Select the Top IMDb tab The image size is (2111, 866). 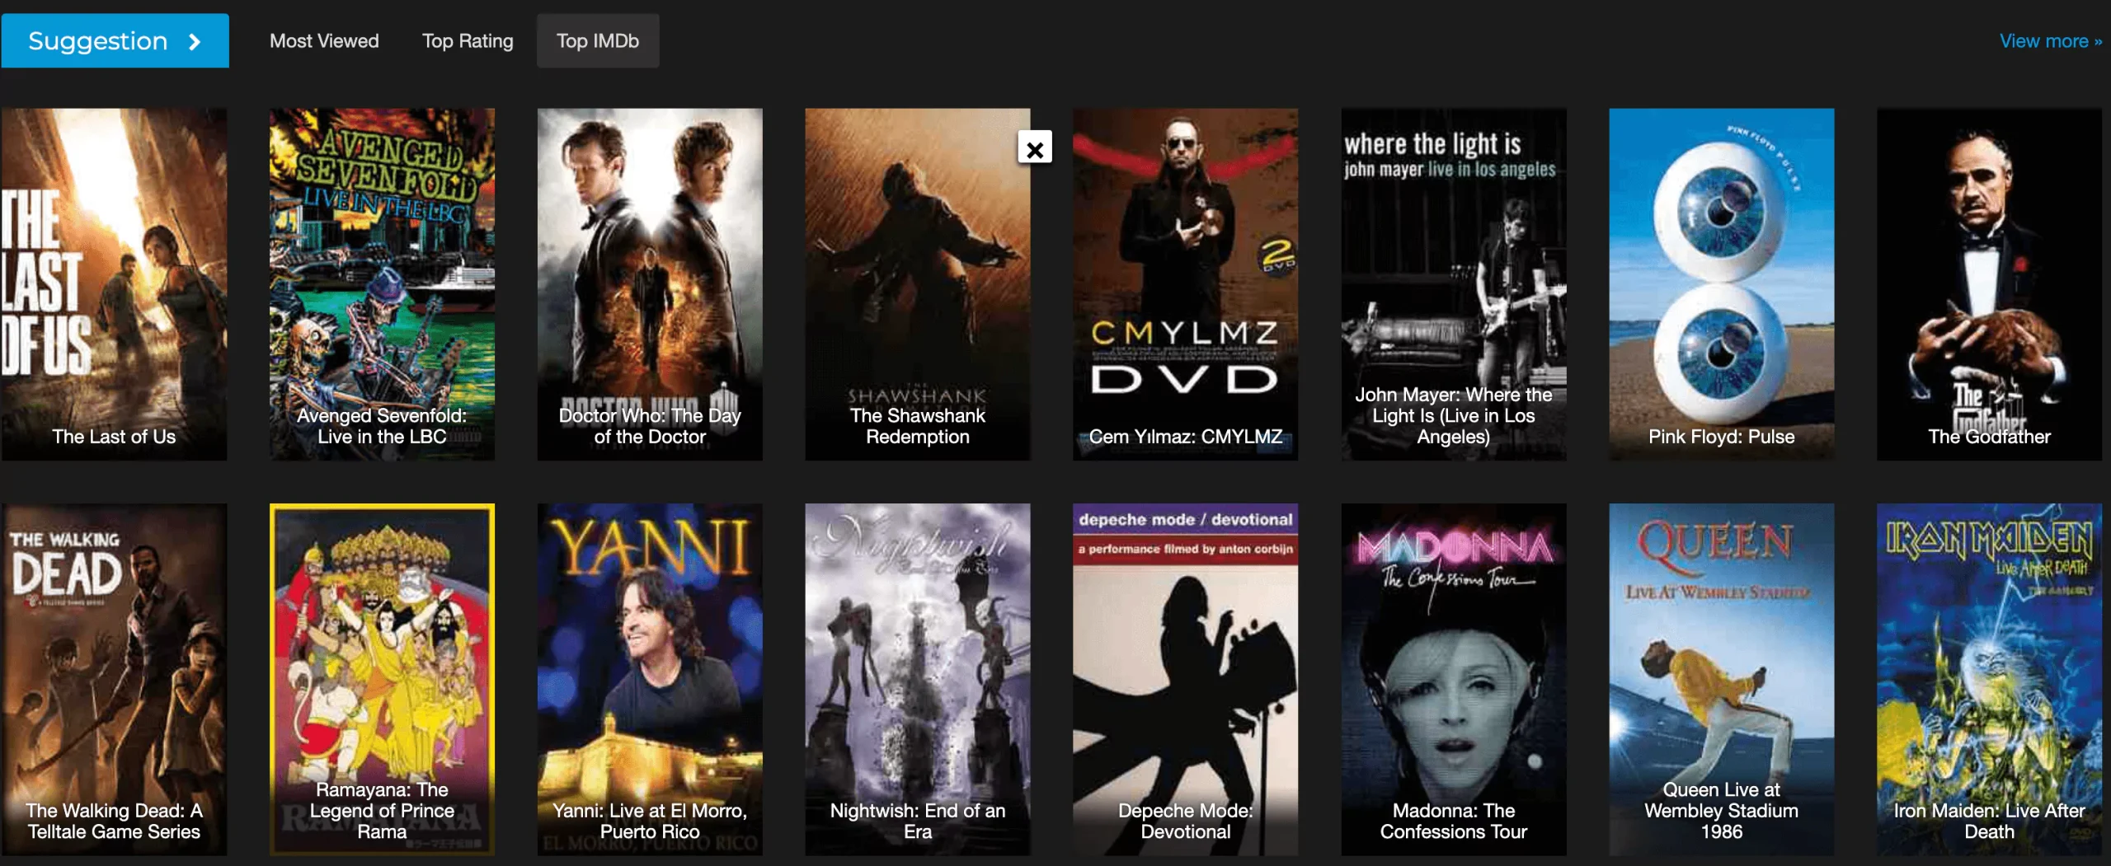click(598, 41)
